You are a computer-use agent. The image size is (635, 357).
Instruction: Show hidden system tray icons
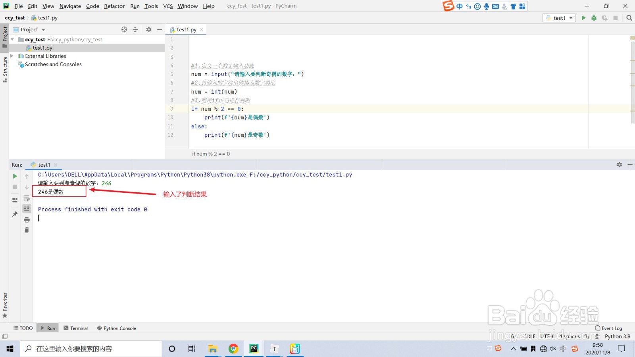(x=513, y=349)
